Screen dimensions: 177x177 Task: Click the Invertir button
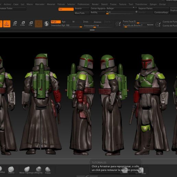tap(82, 9)
